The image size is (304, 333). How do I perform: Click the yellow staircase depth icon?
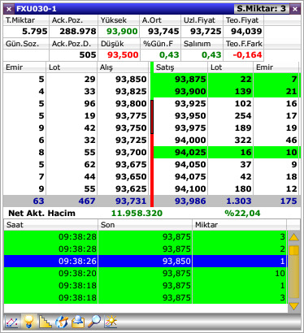pos(45,322)
